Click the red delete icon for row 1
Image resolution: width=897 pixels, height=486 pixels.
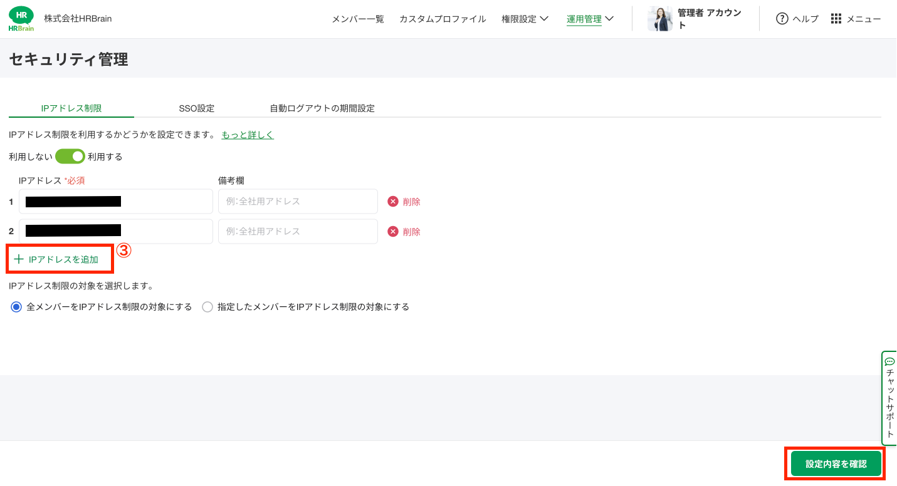tap(393, 202)
